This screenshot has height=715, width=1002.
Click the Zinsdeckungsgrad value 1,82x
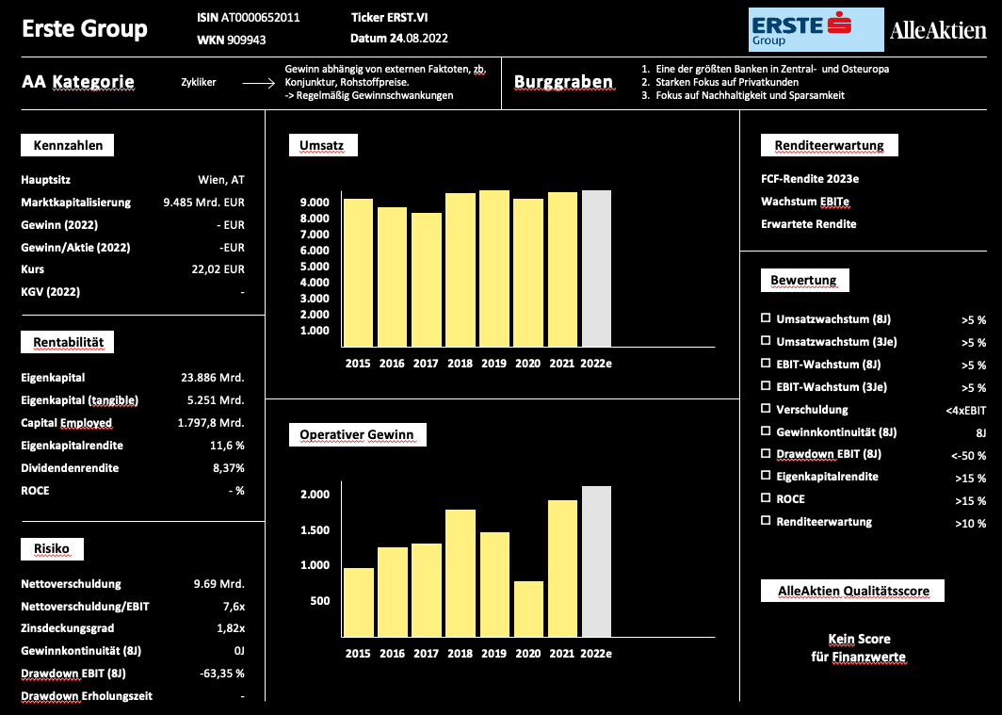(x=231, y=628)
